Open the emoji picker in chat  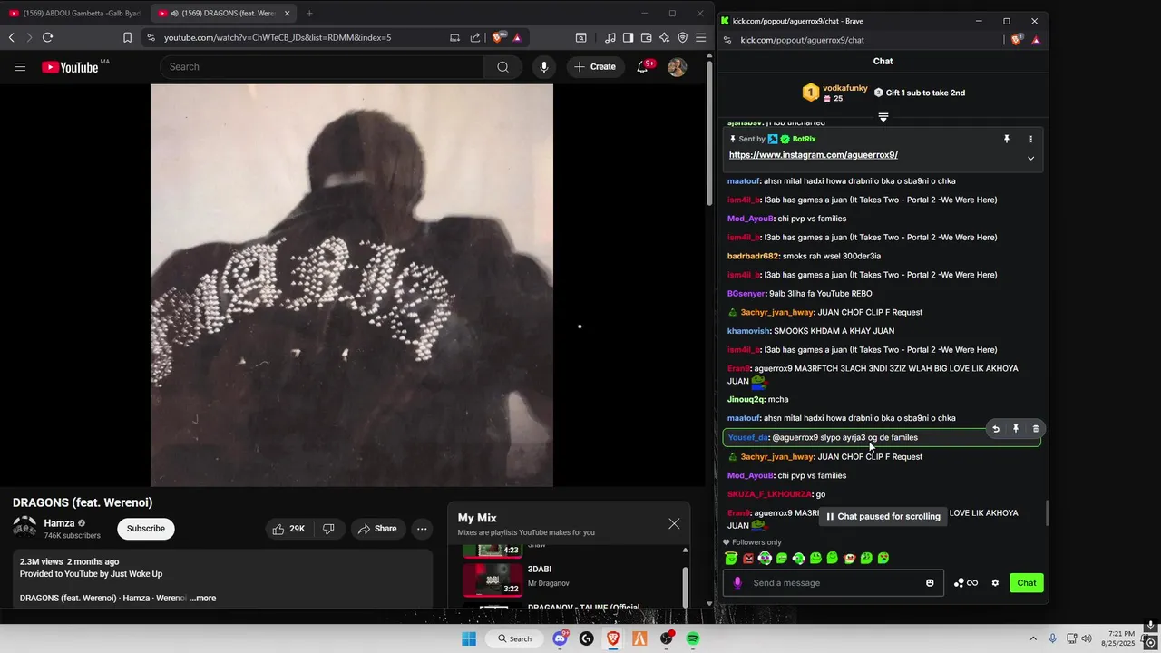pos(930,582)
